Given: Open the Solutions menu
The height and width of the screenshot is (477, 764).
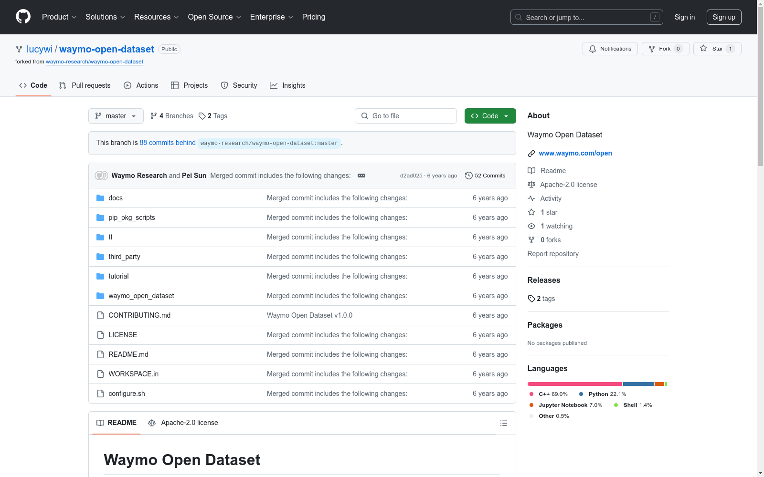Looking at the screenshot, I should pos(105,17).
